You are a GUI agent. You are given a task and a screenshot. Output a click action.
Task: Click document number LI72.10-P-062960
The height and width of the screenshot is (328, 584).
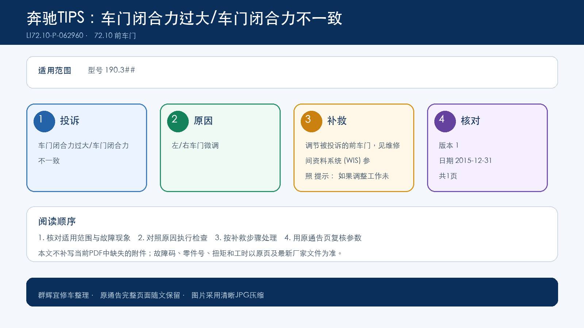[x=55, y=35]
